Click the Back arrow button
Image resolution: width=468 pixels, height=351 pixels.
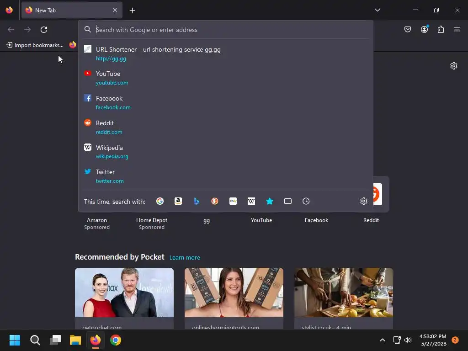11,30
